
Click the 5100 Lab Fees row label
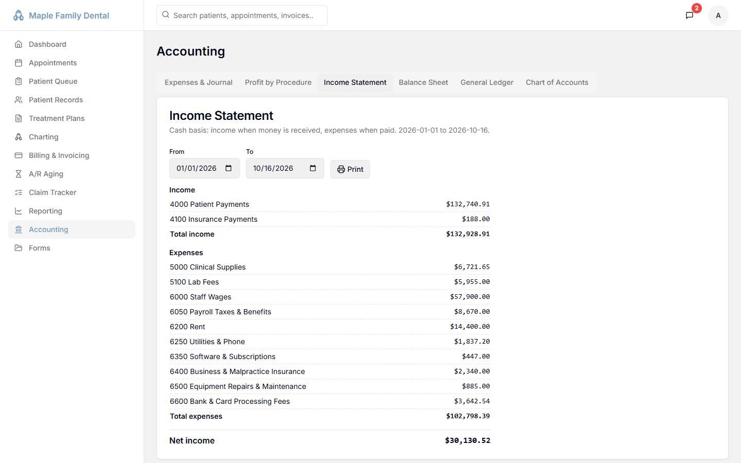click(x=195, y=282)
